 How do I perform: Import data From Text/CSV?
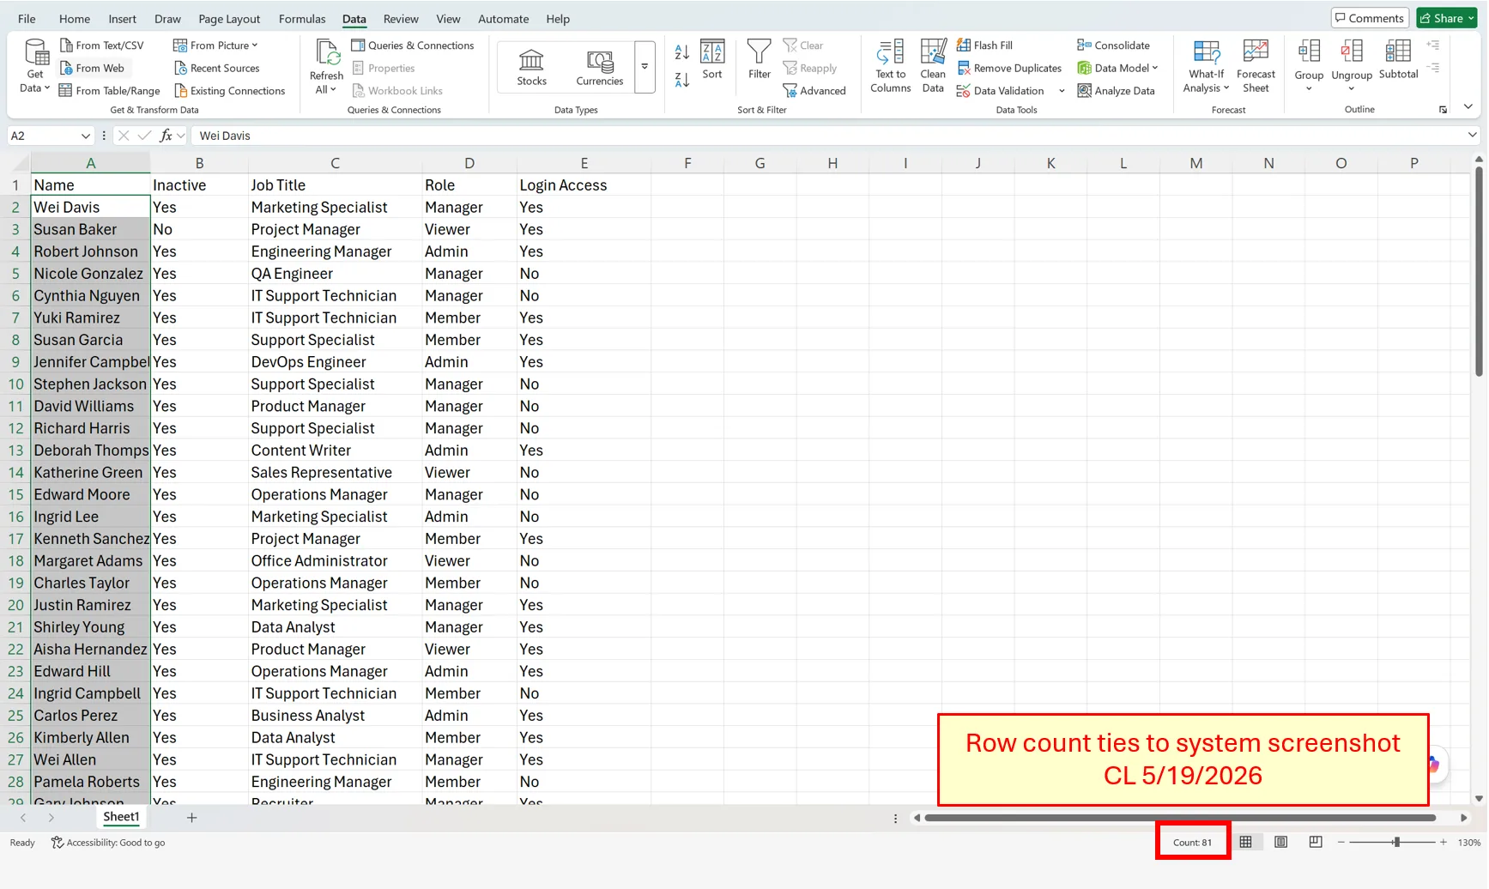pos(101,45)
